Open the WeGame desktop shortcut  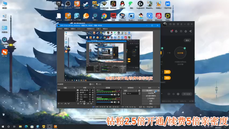(x=113, y=5)
